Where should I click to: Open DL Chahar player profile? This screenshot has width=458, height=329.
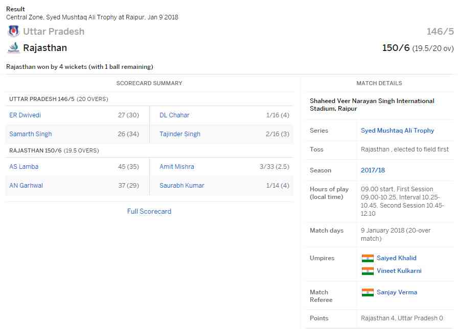click(x=174, y=115)
